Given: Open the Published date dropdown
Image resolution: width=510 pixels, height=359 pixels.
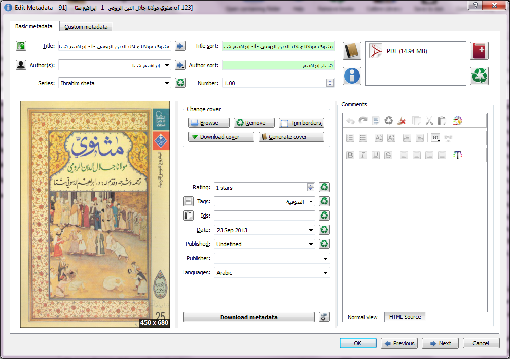Looking at the screenshot, I should coord(311,244).
